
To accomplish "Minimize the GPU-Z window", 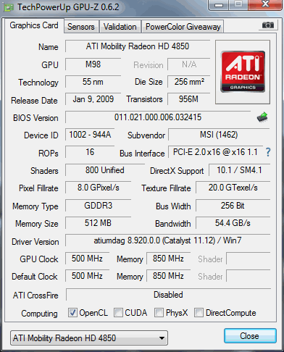I will pos(219,5).
